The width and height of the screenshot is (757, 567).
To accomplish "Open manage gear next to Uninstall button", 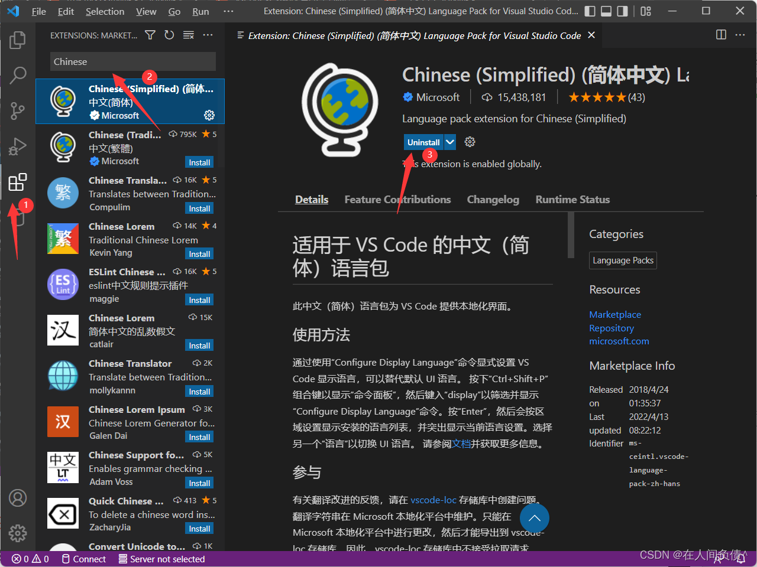I will (x=470, y=142).
